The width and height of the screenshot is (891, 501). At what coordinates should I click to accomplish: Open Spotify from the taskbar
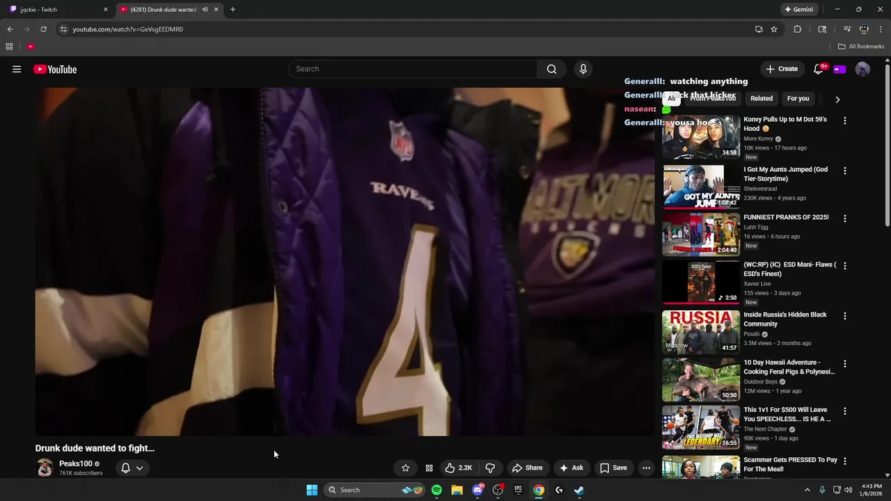point(436,490)
